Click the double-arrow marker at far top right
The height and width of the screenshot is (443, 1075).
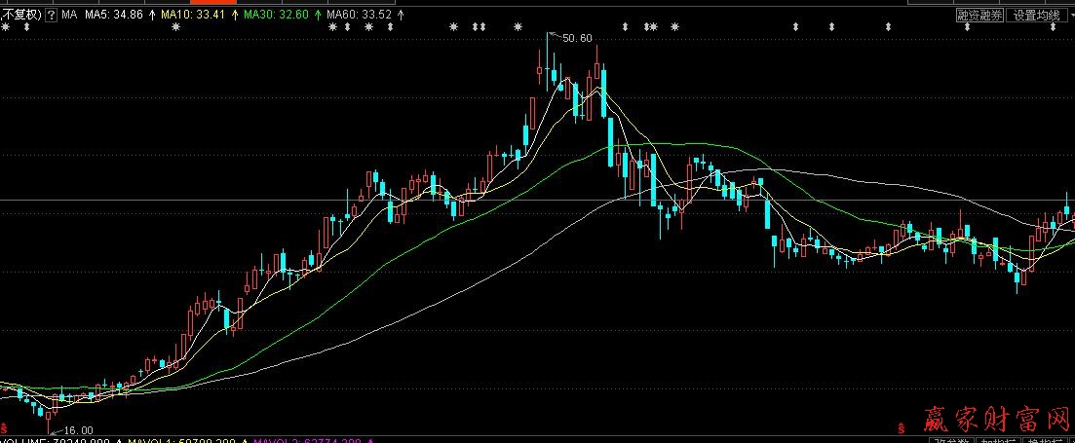pyautogui.click(x=1052, y=27)
